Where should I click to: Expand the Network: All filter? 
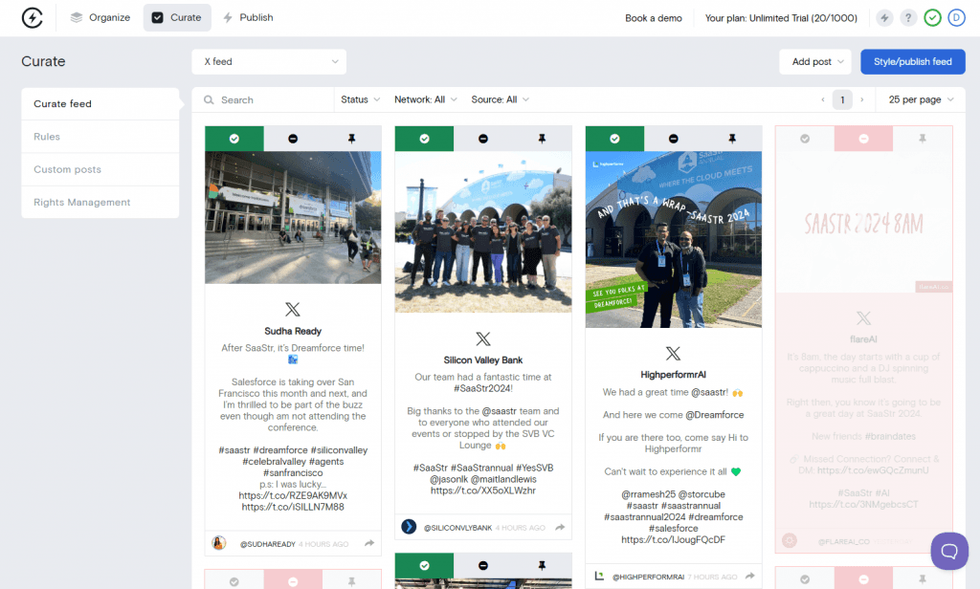coord(426,100)
